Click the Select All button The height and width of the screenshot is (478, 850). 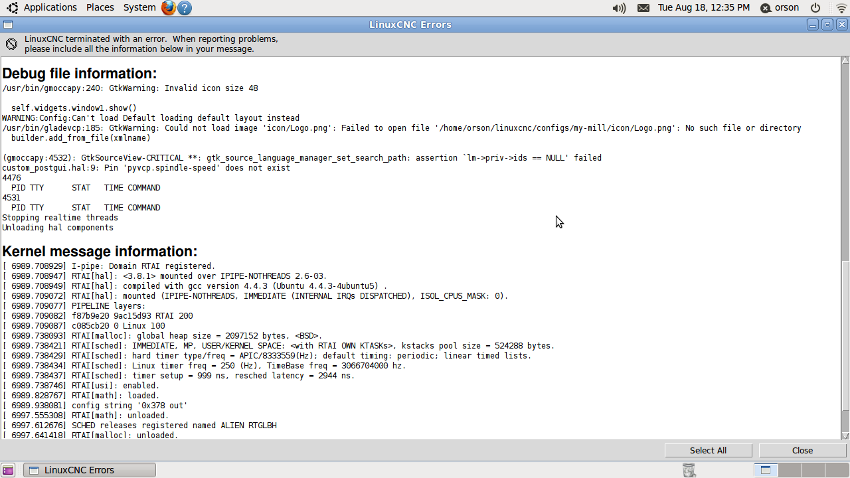click(x=708, y=450)
